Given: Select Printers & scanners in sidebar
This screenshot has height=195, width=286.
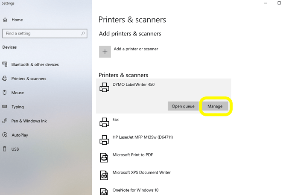Looking at the screenshot, I should (x=29, y=79).
